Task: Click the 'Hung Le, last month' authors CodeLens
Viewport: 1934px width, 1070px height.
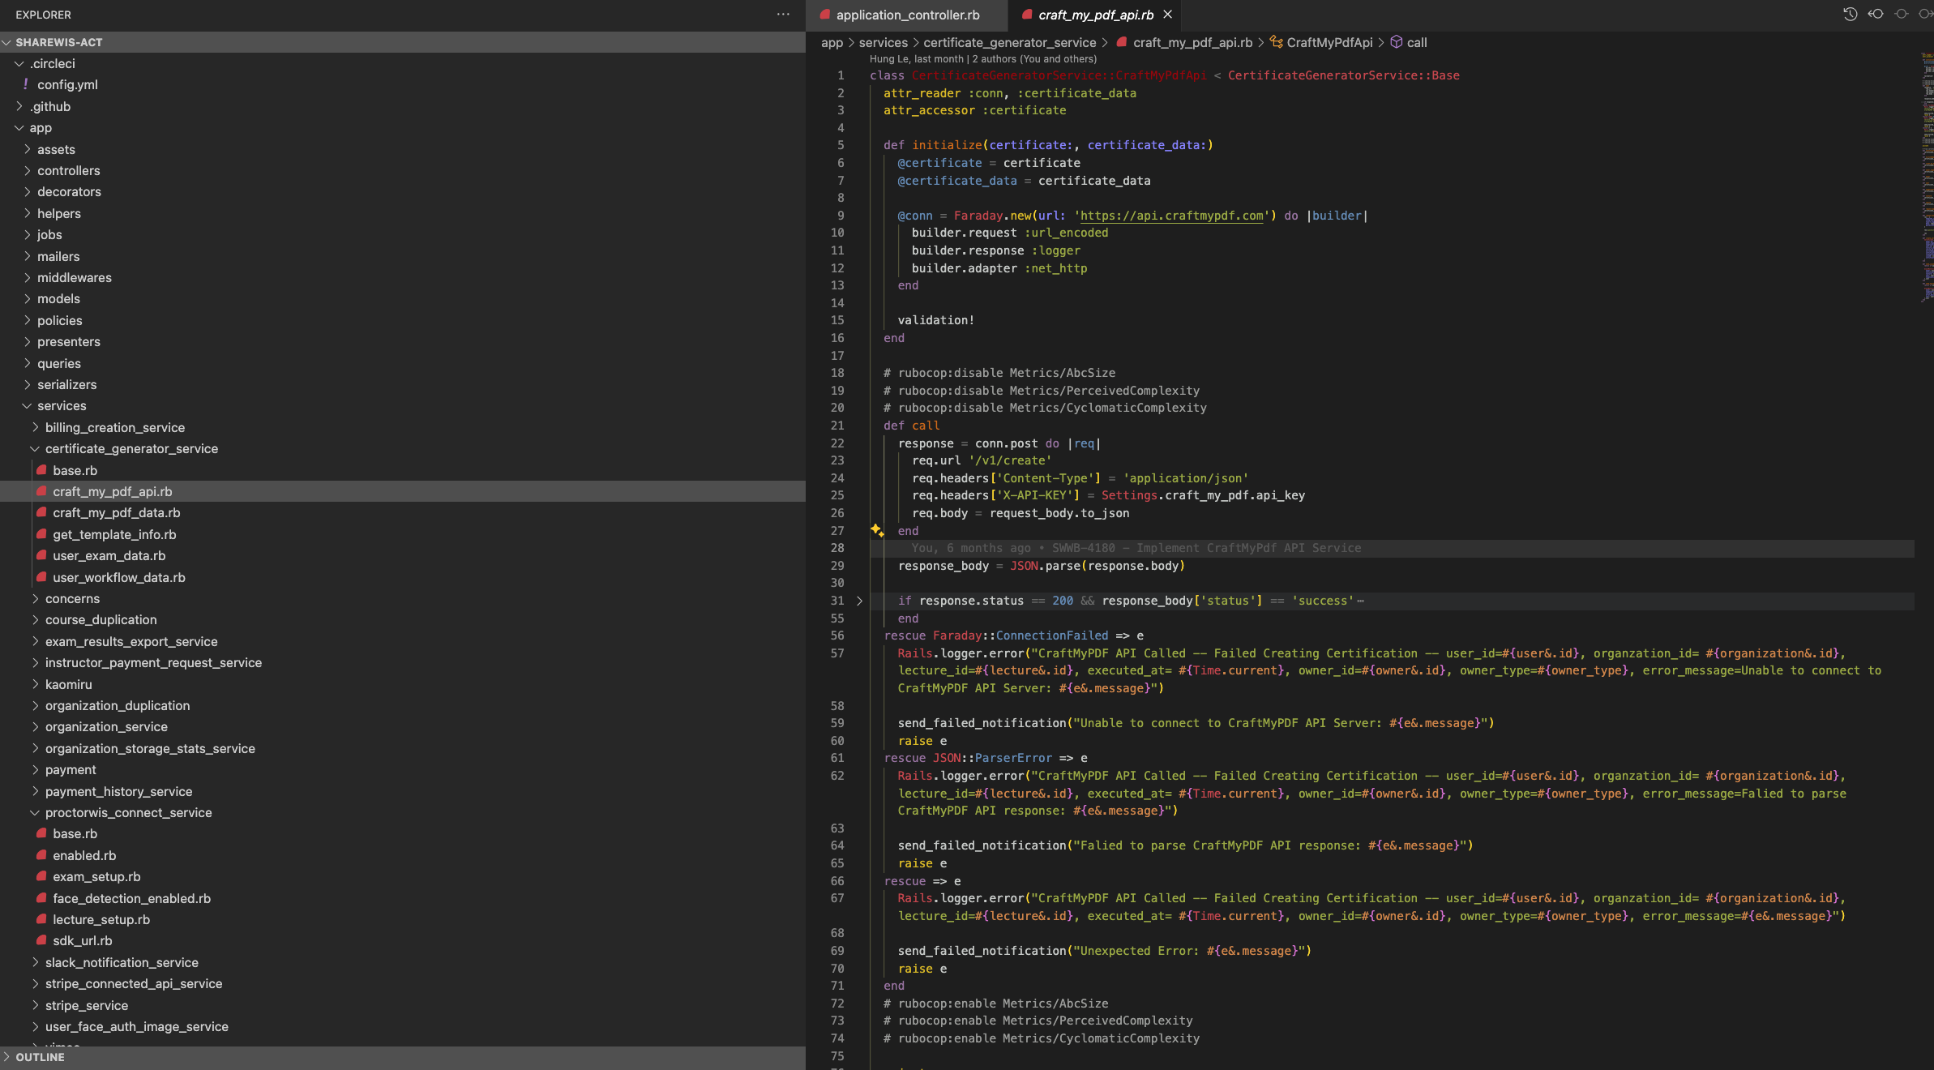Action: point(982,58)
